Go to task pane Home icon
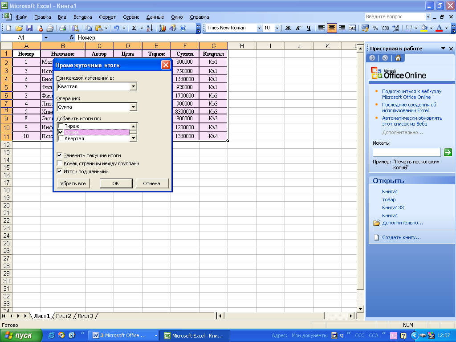The width and height of the screenshot is (456, 342). [398, 58]
